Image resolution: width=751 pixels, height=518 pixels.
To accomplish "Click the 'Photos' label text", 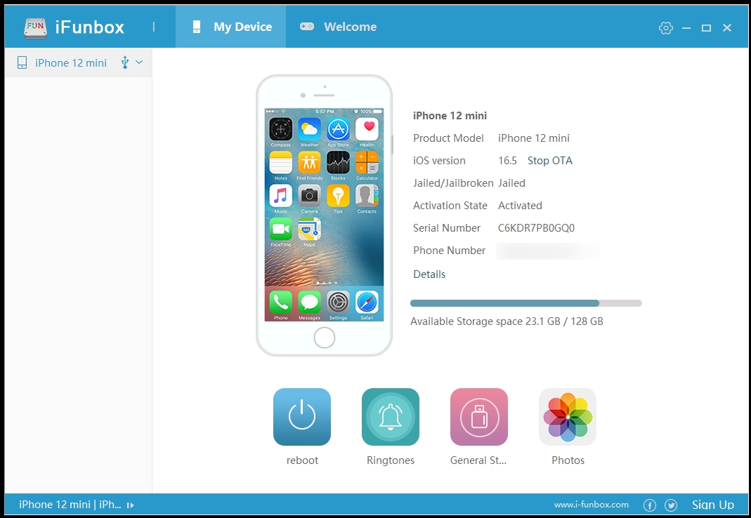I will tap(568, 460).
